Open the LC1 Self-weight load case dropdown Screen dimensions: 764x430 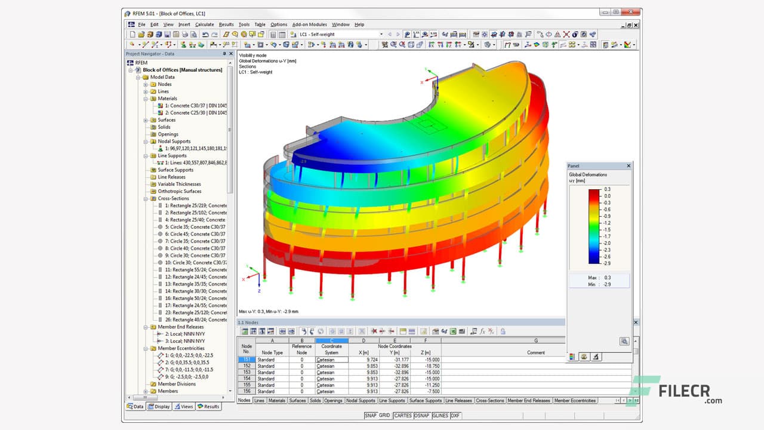(x=381, y=35)
